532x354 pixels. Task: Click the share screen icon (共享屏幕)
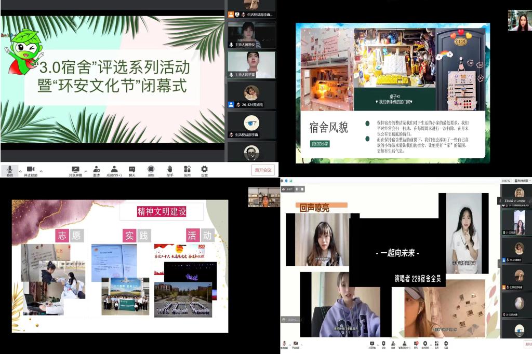[75, 170]
